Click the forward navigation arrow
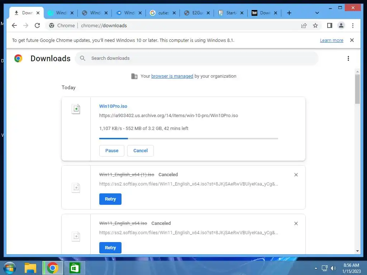367x275 pixels. pyautogui.click(x=26, y=25)
